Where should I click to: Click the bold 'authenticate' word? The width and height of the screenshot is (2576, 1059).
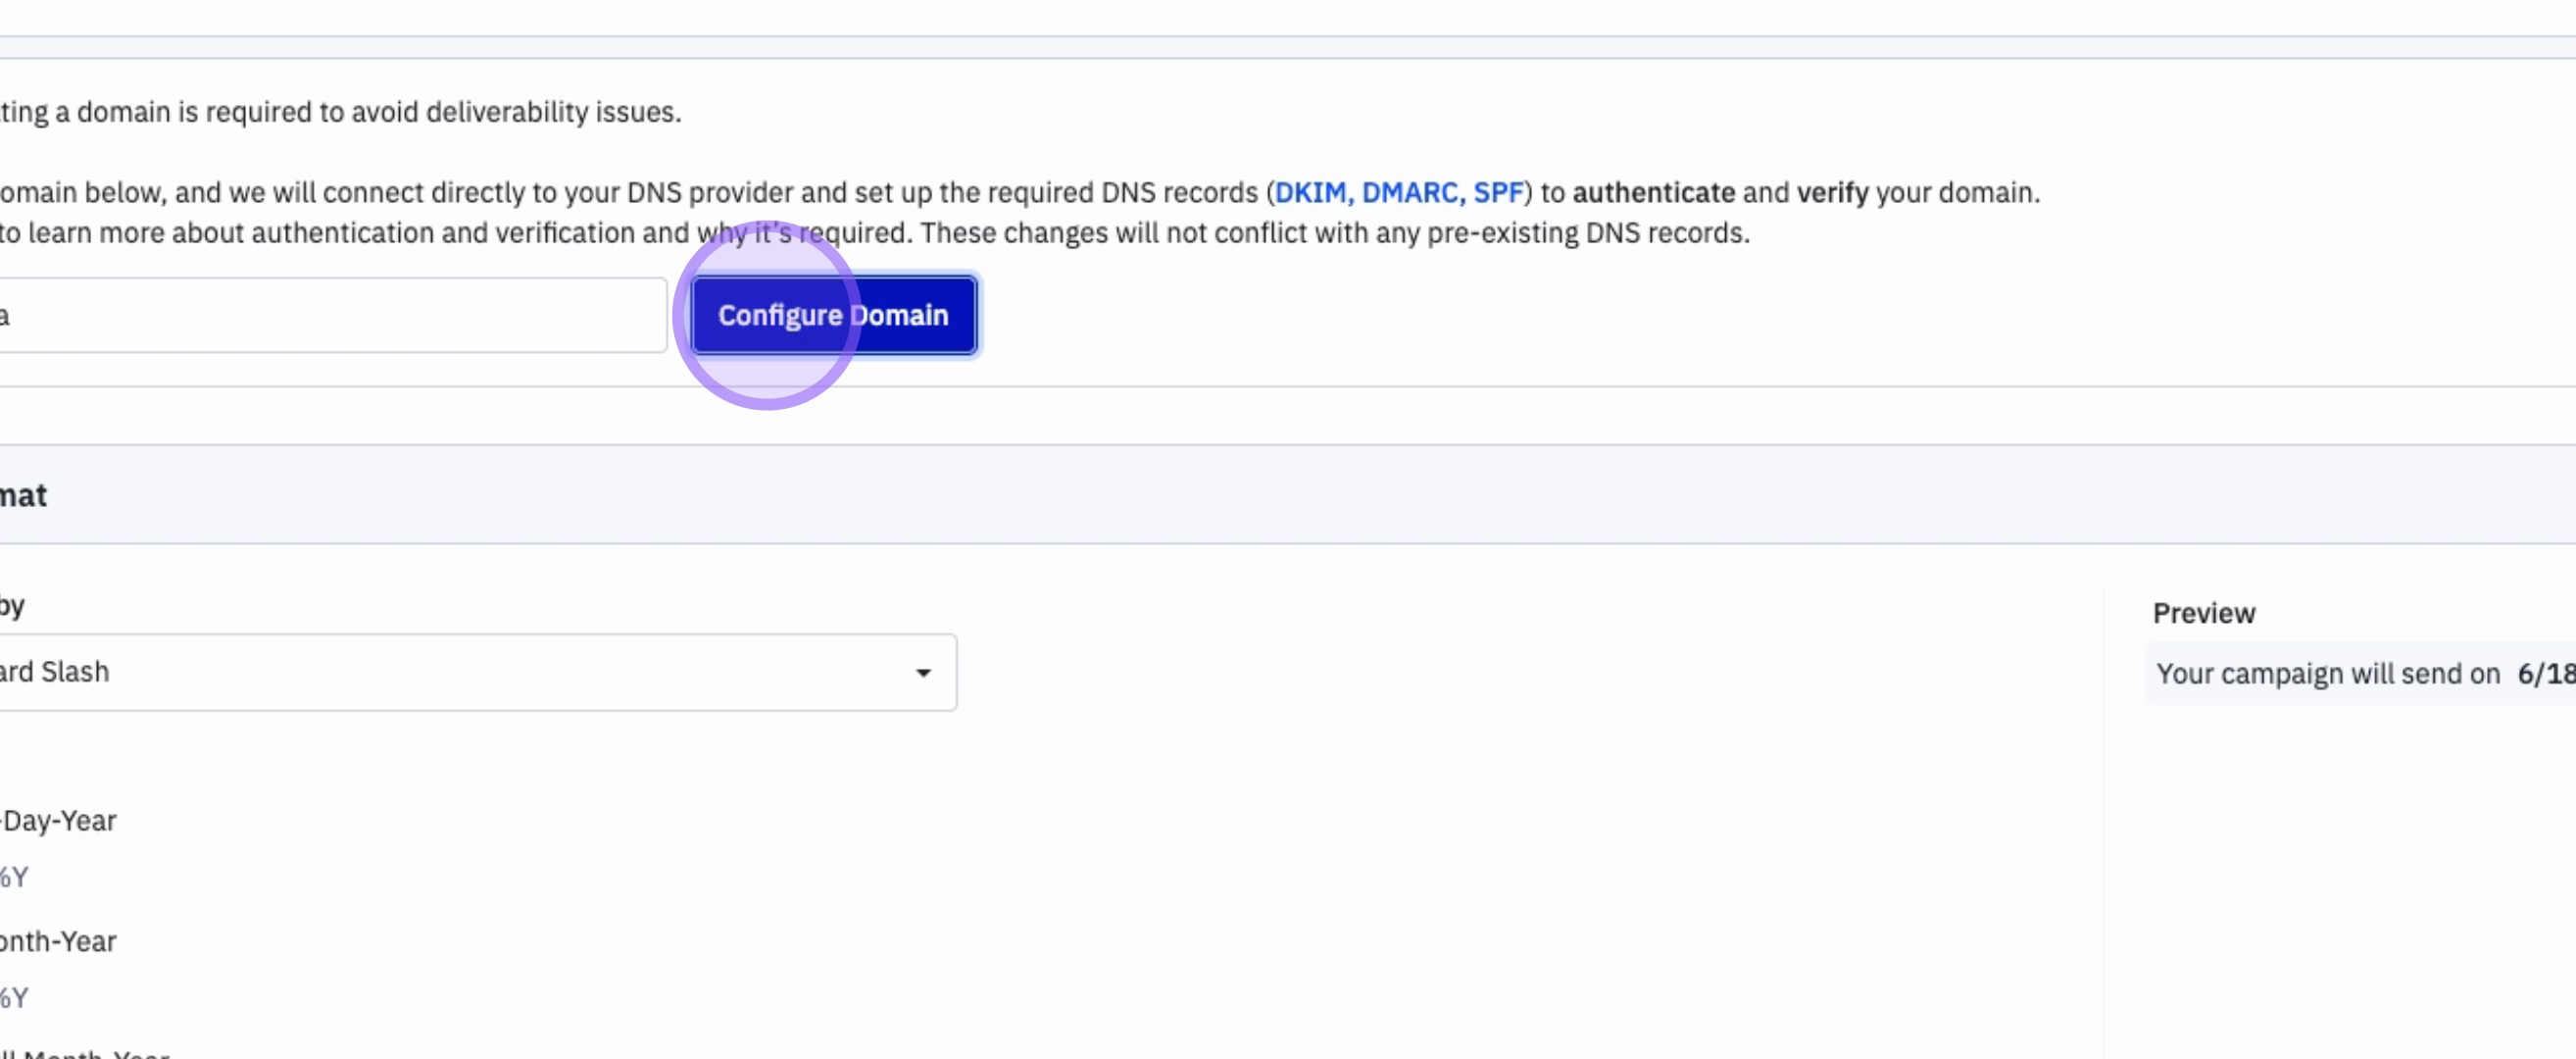[x=1653, y=192]
